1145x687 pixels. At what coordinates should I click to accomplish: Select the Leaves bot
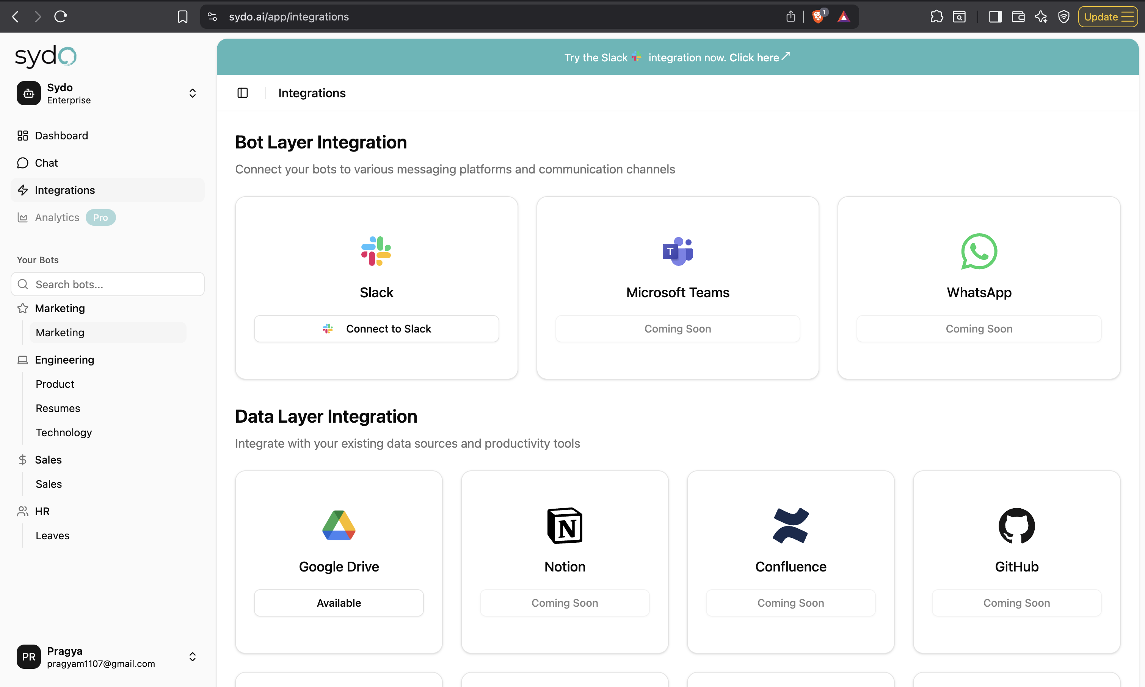click(108, 536)
